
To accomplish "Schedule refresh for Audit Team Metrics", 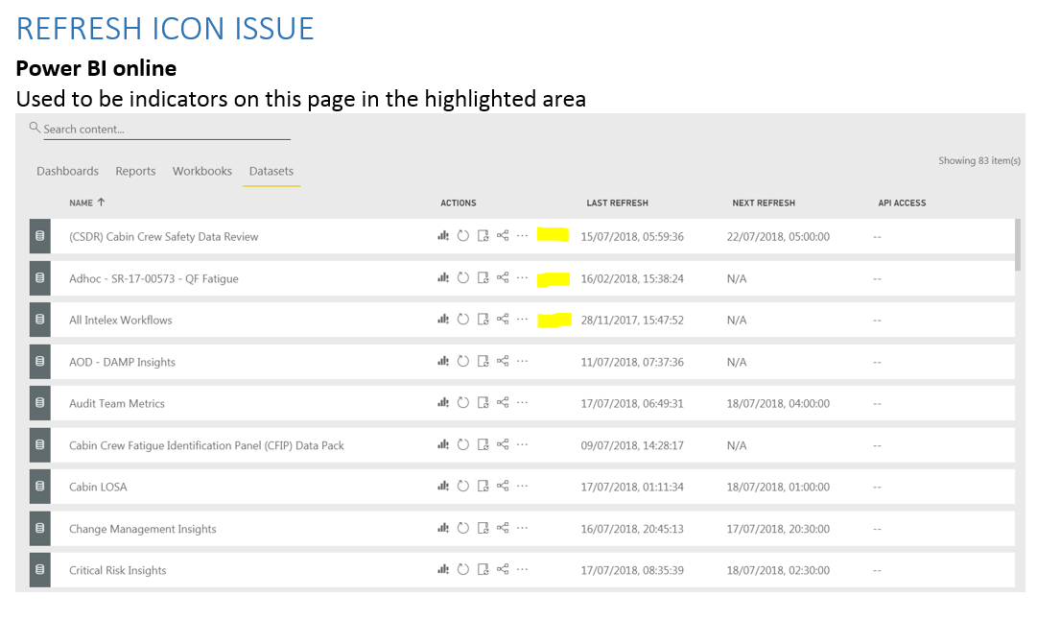I will point(483,402).
